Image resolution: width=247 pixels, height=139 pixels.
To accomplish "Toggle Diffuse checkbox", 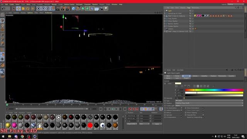I will tap(181, 113).
